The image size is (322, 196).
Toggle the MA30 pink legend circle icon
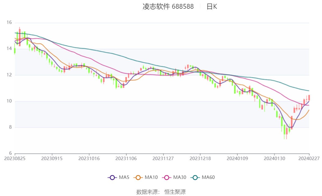[167, 177]
